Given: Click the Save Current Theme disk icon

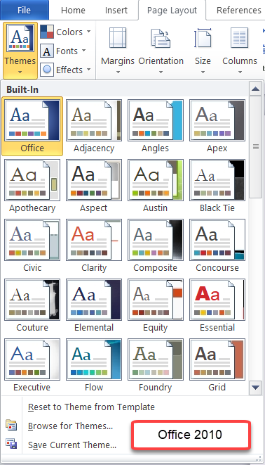Looking at the screenshot, I should point(11,444).
